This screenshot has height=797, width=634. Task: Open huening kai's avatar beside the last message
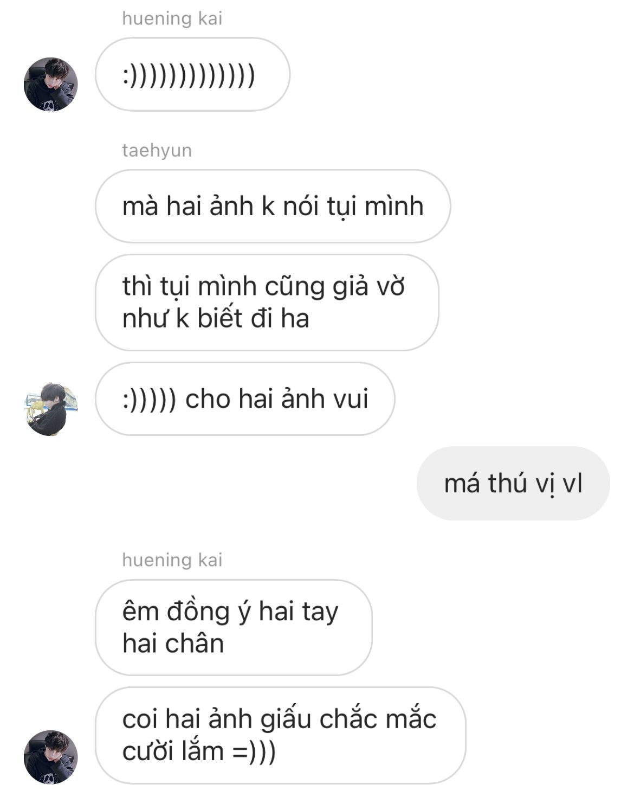[51, 757]
